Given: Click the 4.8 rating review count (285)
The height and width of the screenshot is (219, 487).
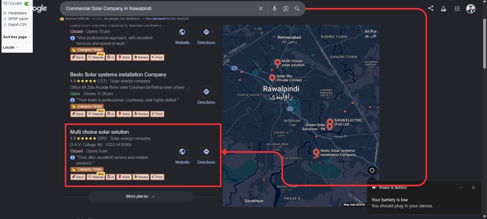Looking at the screenshot, I should click(102, 139).
